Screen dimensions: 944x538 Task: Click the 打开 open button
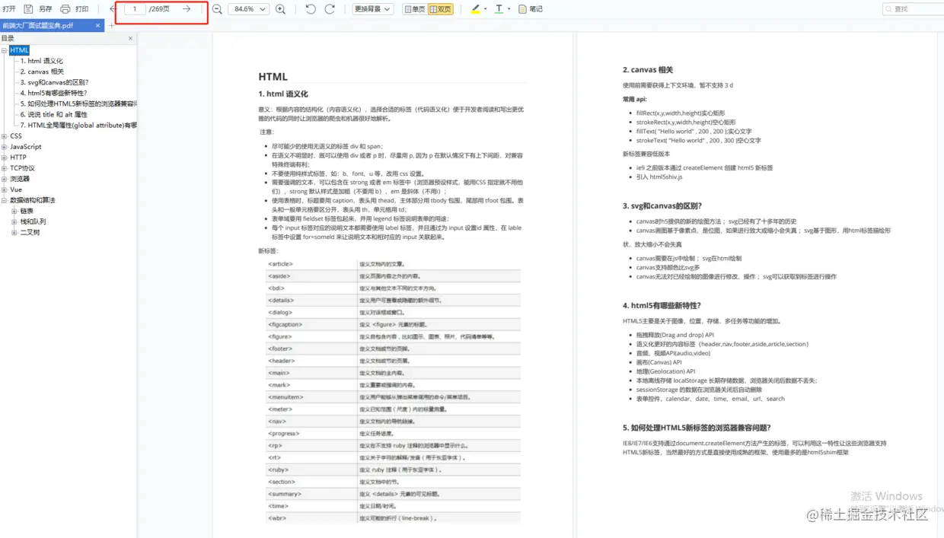coord(9,9)
